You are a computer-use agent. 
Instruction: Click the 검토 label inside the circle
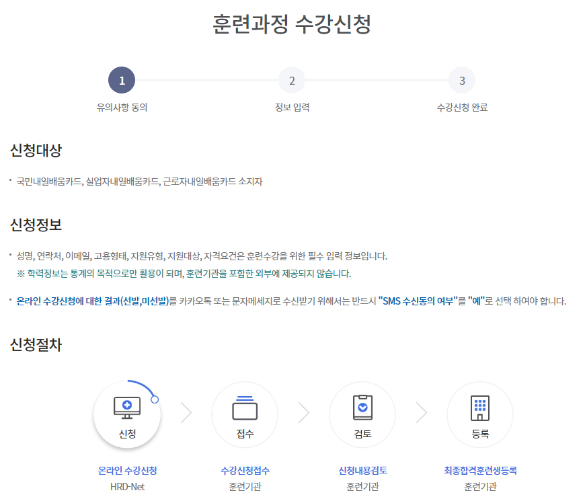coord(362,434)
